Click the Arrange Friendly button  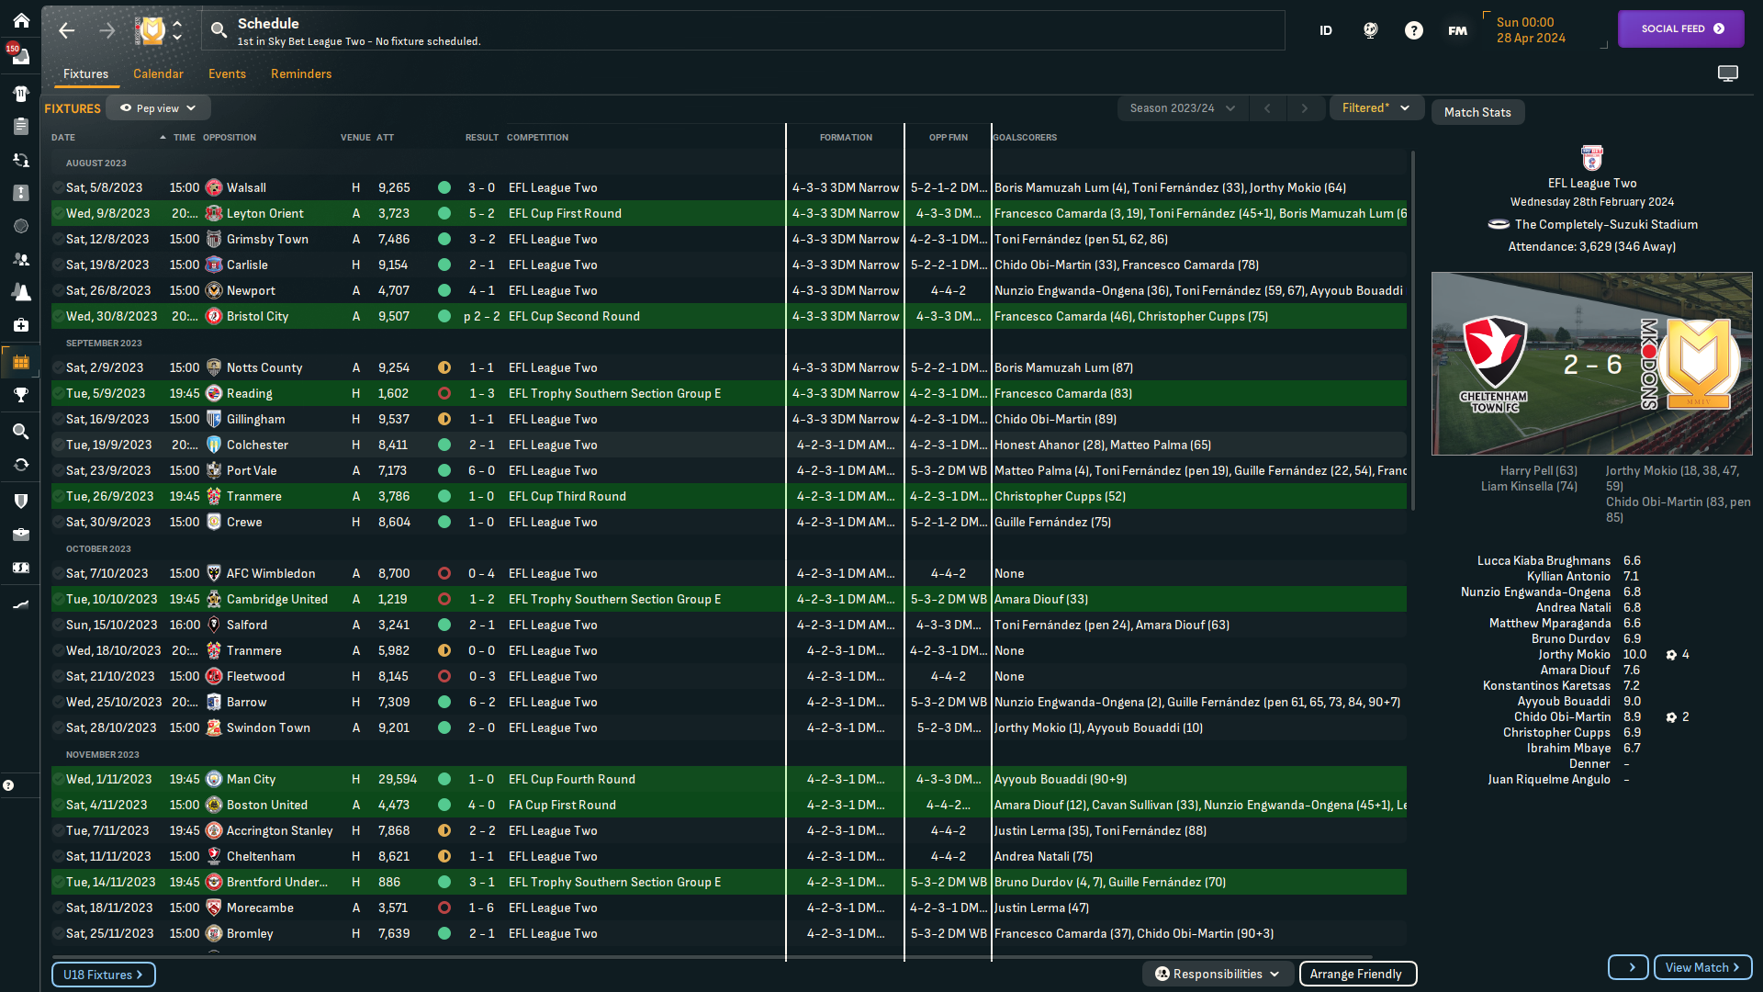[x=1357, y=974]
